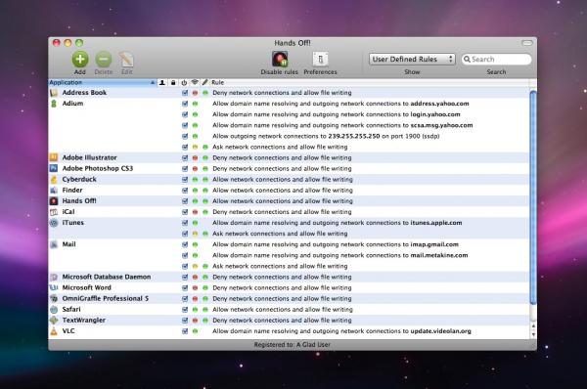Viewport: 587px width, 389px height.
Task: Click the TextWrangler app icon
Action: [54, 321]
